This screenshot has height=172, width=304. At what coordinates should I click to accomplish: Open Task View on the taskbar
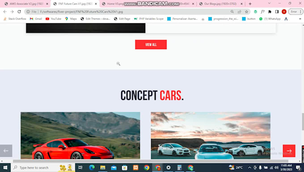(x=80, y=168)
